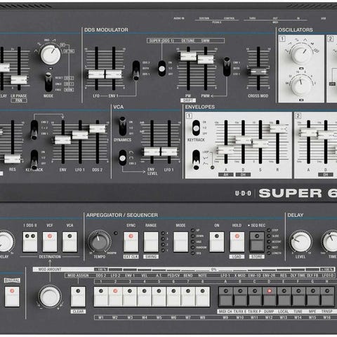
Task: Click dark button A labeled LFO 1
Action: (225, 296)
